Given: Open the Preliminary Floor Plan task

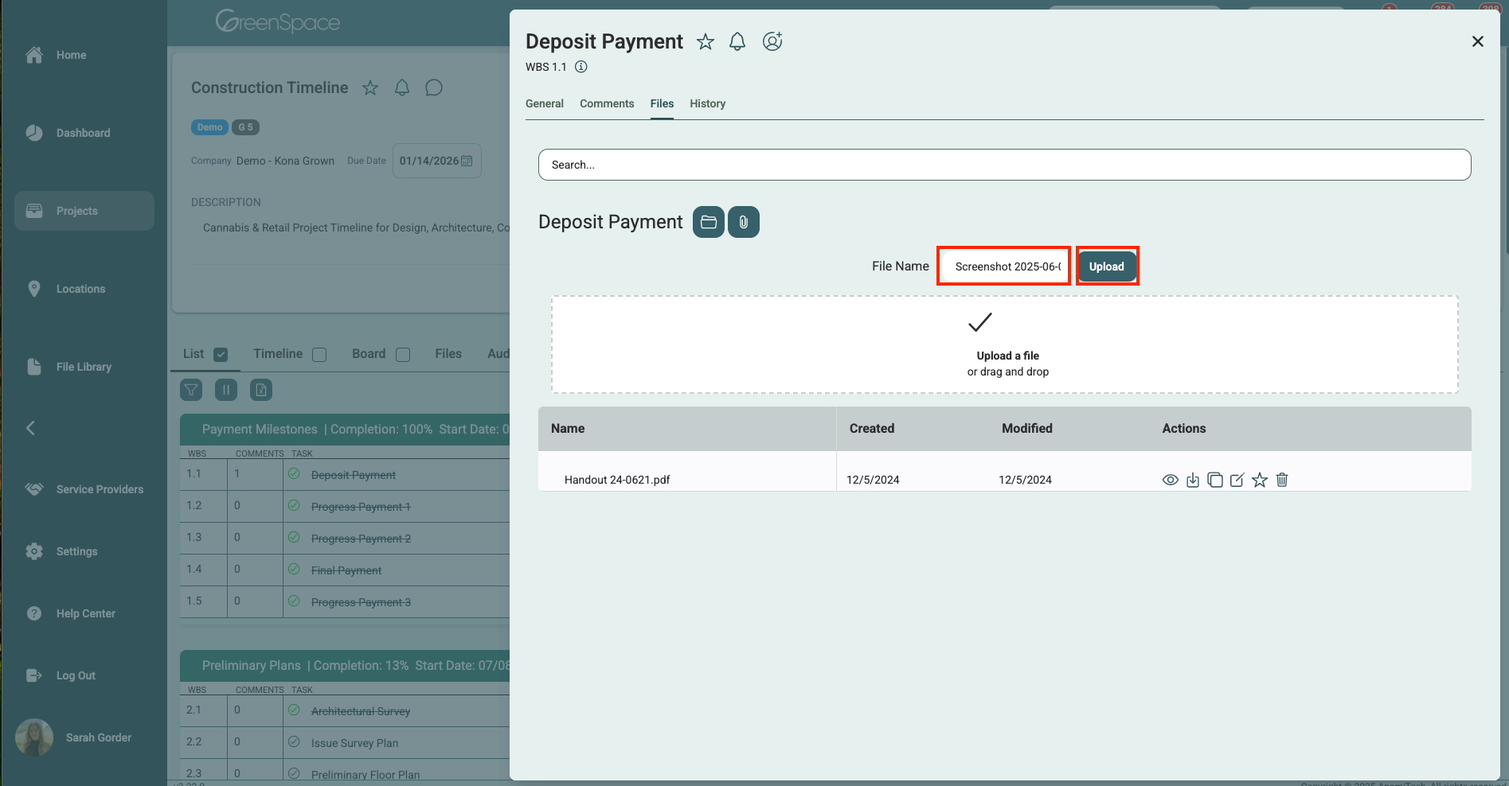Looking at the screenshot, I should [366, 775].
